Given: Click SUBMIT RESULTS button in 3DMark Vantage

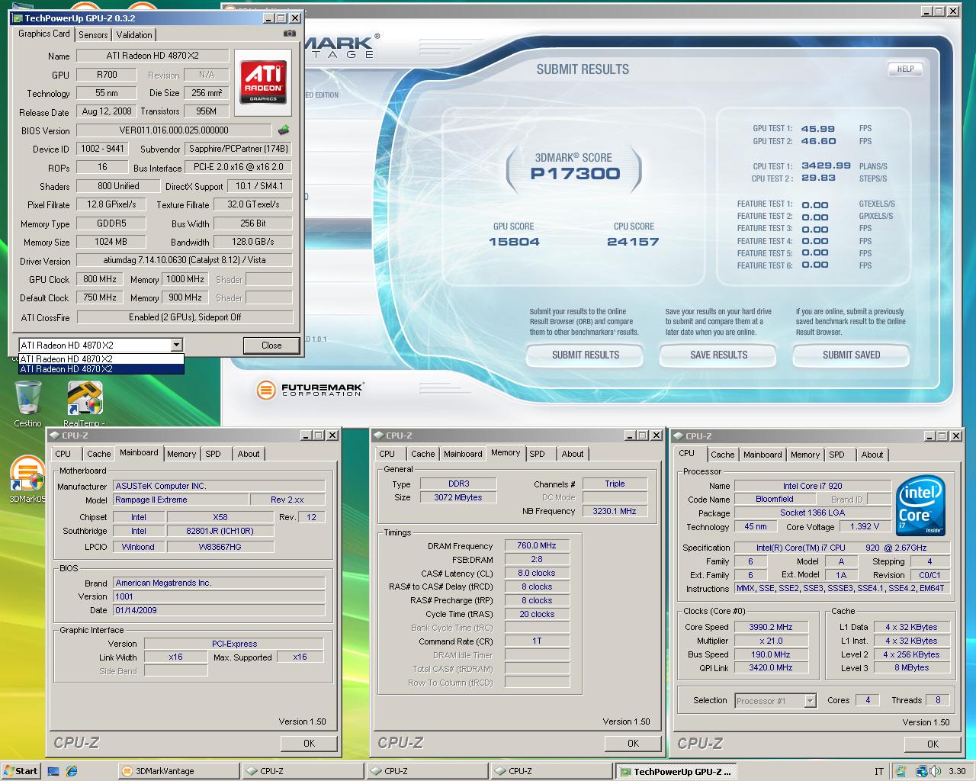Looking at the screenshot, I should click(586, 355).
